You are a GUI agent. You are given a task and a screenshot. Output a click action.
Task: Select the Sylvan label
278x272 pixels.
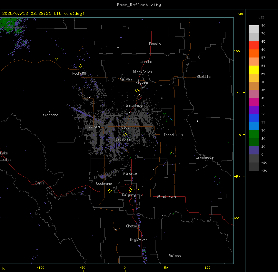click(x=126, y=79)
